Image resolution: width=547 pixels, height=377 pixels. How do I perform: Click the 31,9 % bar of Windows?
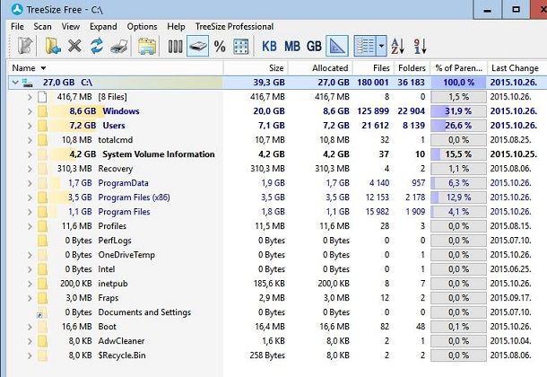coord(458,111)
